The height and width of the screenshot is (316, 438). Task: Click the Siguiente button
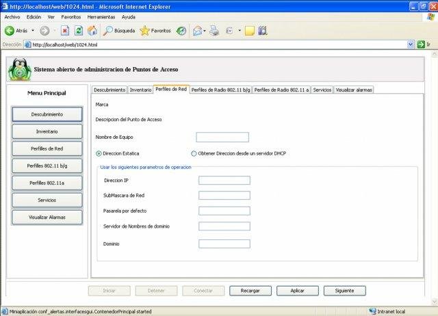[345, 291]
